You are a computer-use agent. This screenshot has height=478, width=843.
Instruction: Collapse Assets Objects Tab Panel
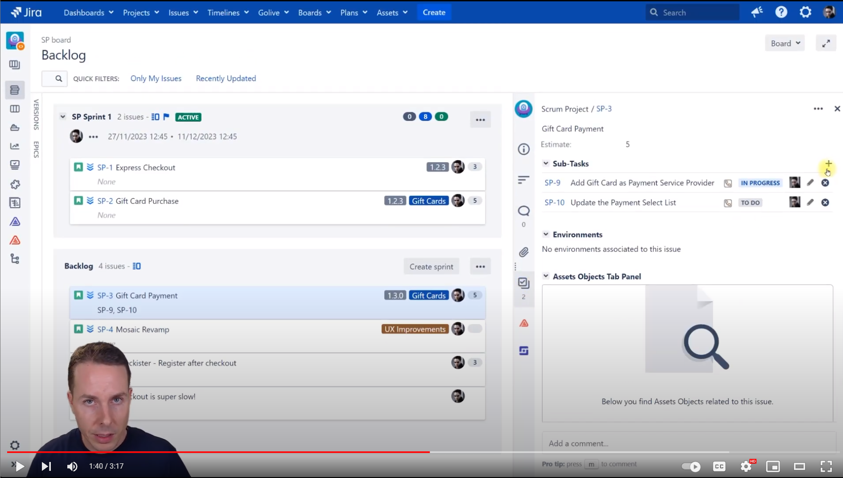click(x=546, y=276)
